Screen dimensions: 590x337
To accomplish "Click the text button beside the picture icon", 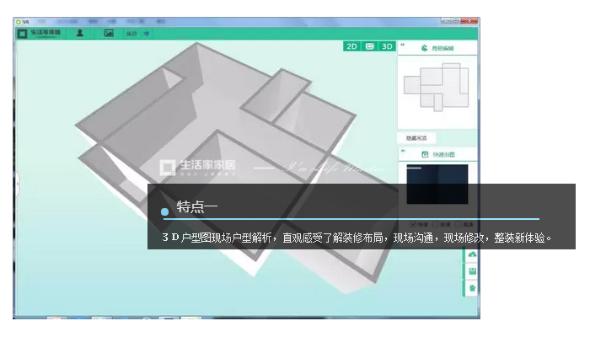I will (131, 34).
